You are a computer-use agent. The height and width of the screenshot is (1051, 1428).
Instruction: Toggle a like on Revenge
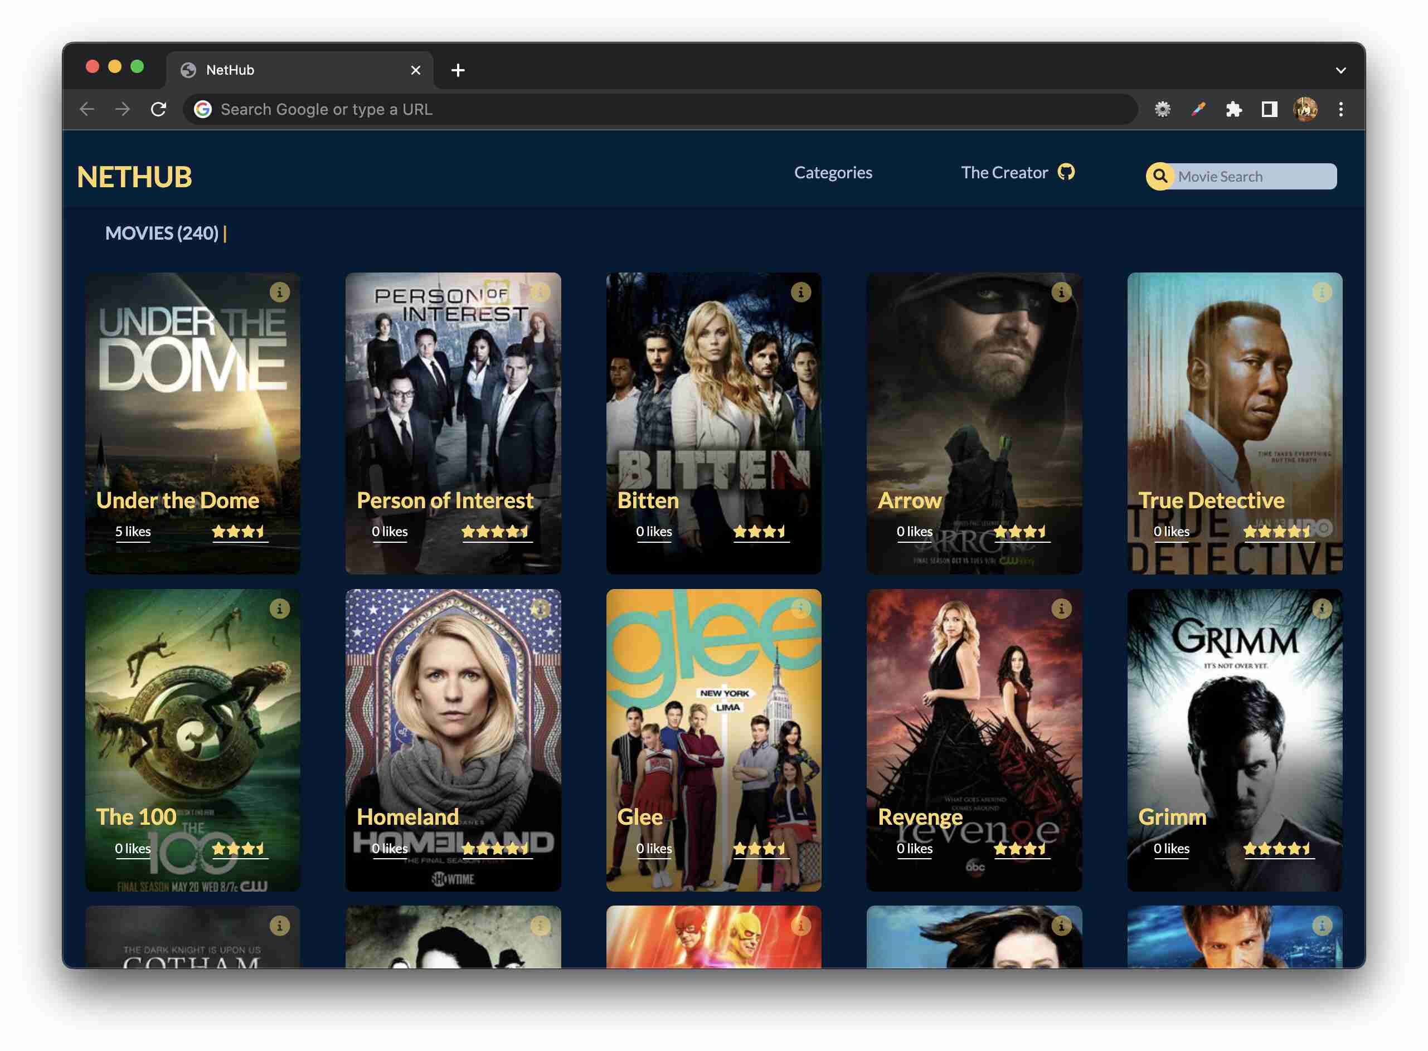[x=915, y=848]
